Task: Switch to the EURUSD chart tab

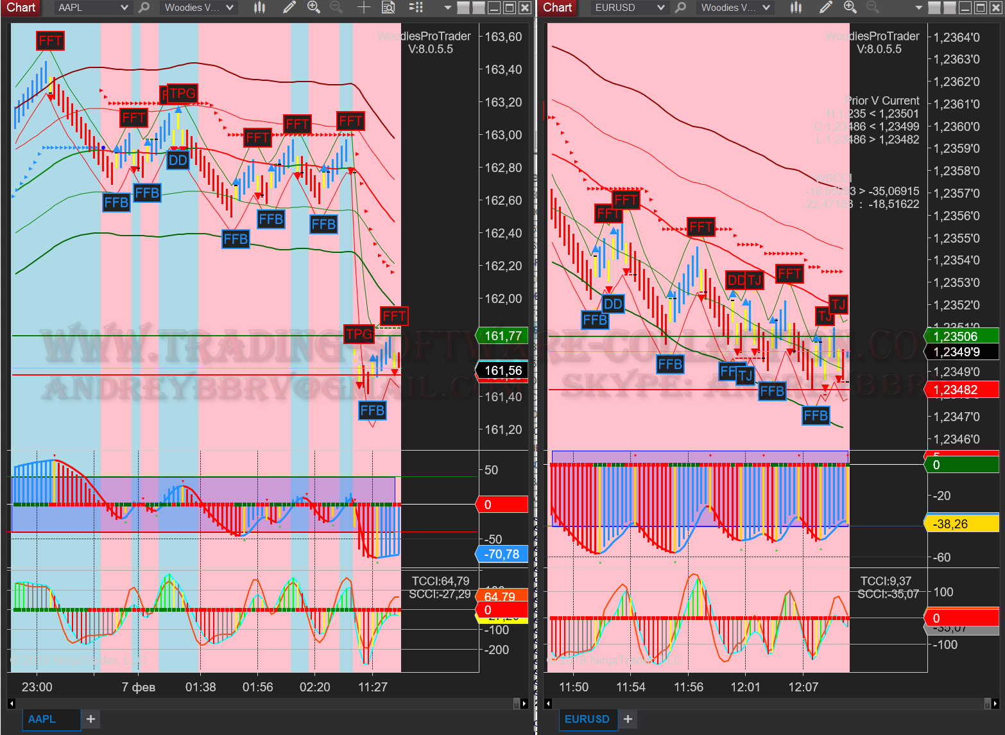Action: pos(587,719)
